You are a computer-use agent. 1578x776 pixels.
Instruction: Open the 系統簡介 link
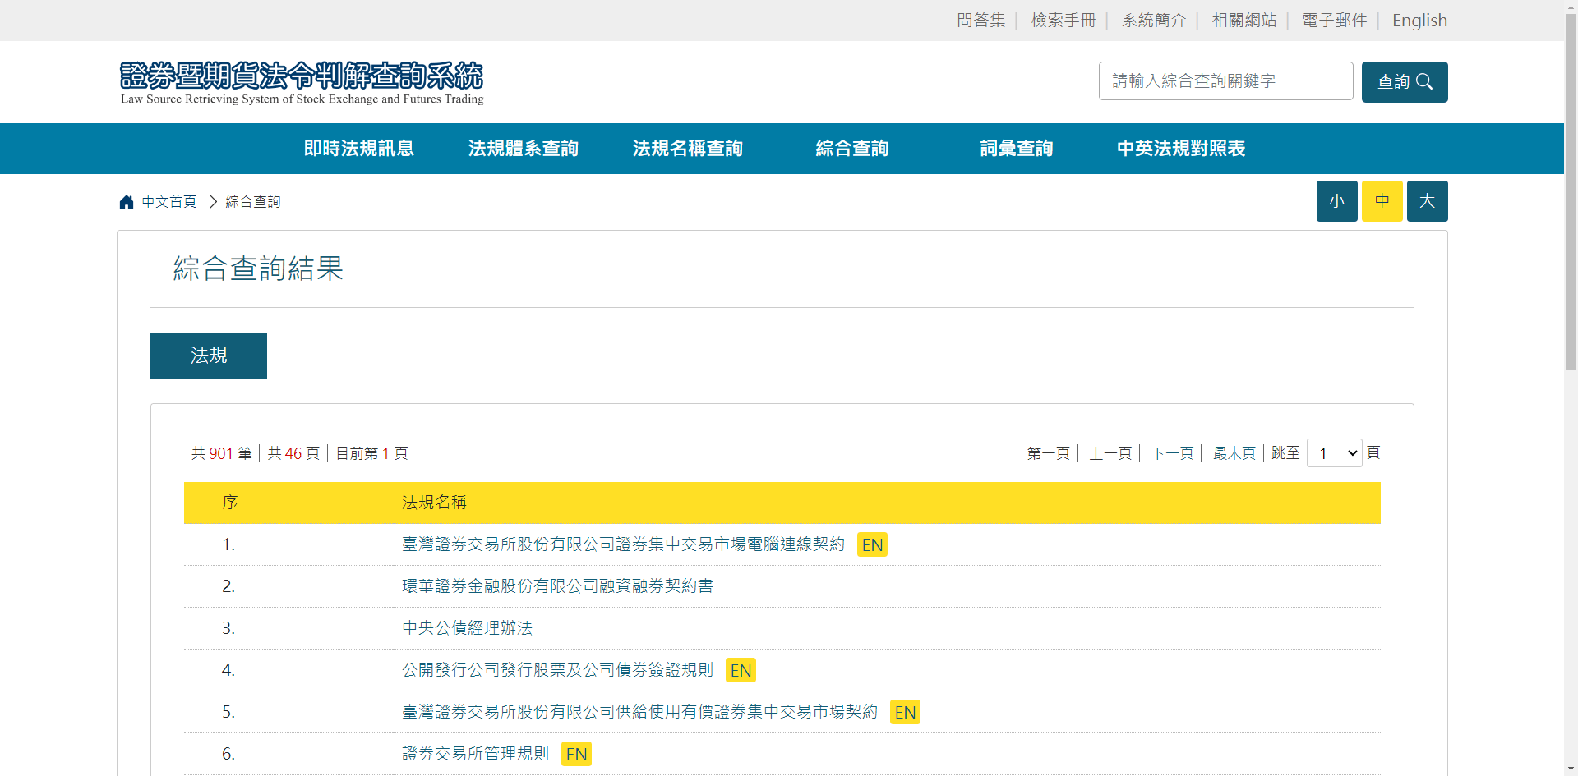[1154, 21]
